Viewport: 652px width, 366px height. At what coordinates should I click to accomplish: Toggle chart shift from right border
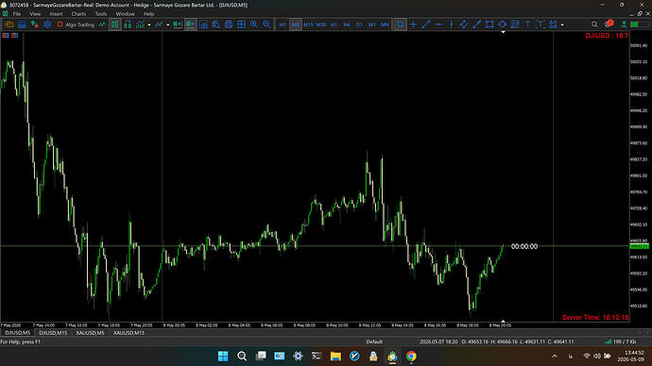[190, 25]
